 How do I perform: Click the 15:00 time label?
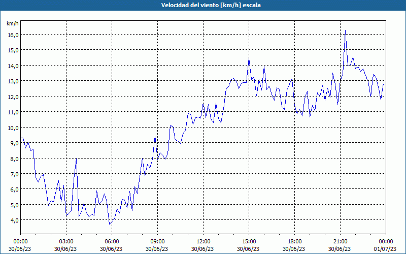click(x=248, y=242)
